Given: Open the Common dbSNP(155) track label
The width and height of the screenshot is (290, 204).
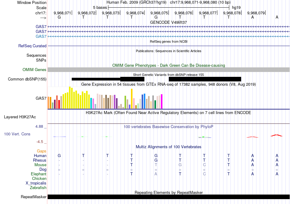Looking at the screenshot, I should pos(27,79).
